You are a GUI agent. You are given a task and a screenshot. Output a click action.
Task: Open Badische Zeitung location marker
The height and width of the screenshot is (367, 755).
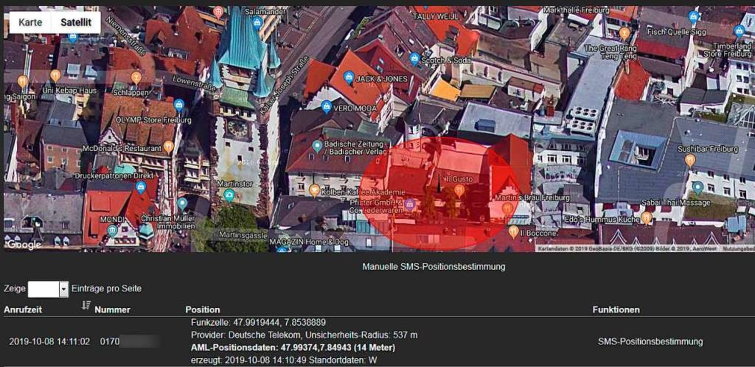pyautogui.click(x=317, y=147)
